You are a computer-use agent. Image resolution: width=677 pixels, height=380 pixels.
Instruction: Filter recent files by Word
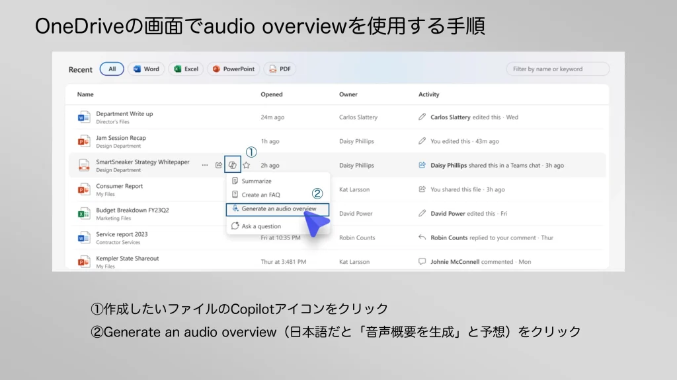point(146,69)
